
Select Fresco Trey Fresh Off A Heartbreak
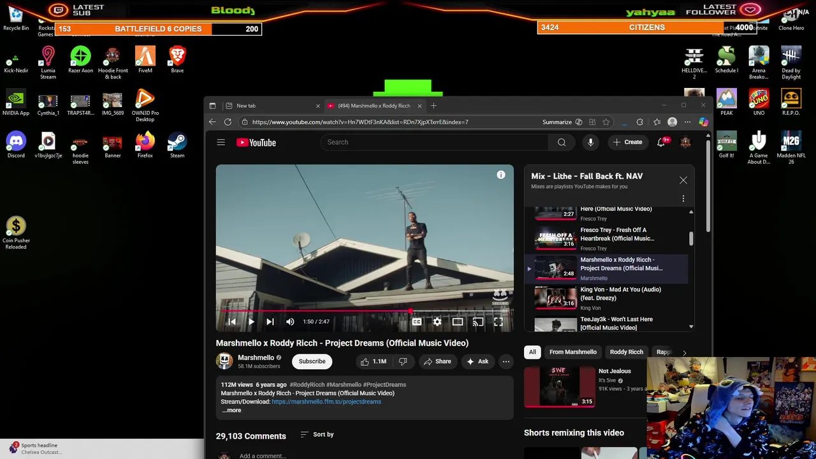(607, 238)
